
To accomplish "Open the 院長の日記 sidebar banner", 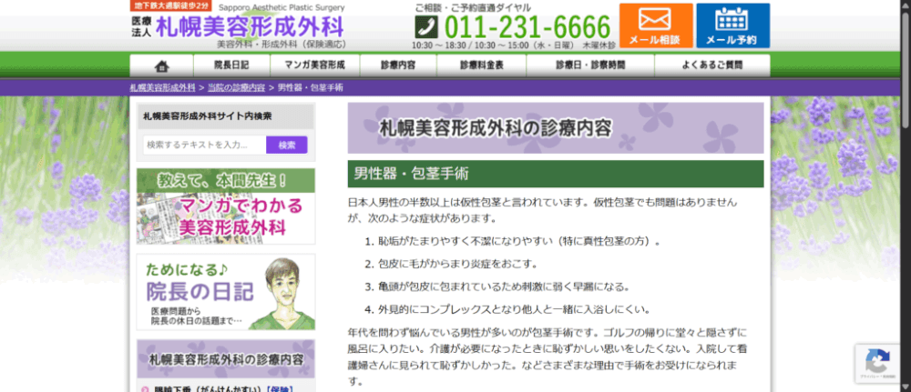I will tap(225, 291).
